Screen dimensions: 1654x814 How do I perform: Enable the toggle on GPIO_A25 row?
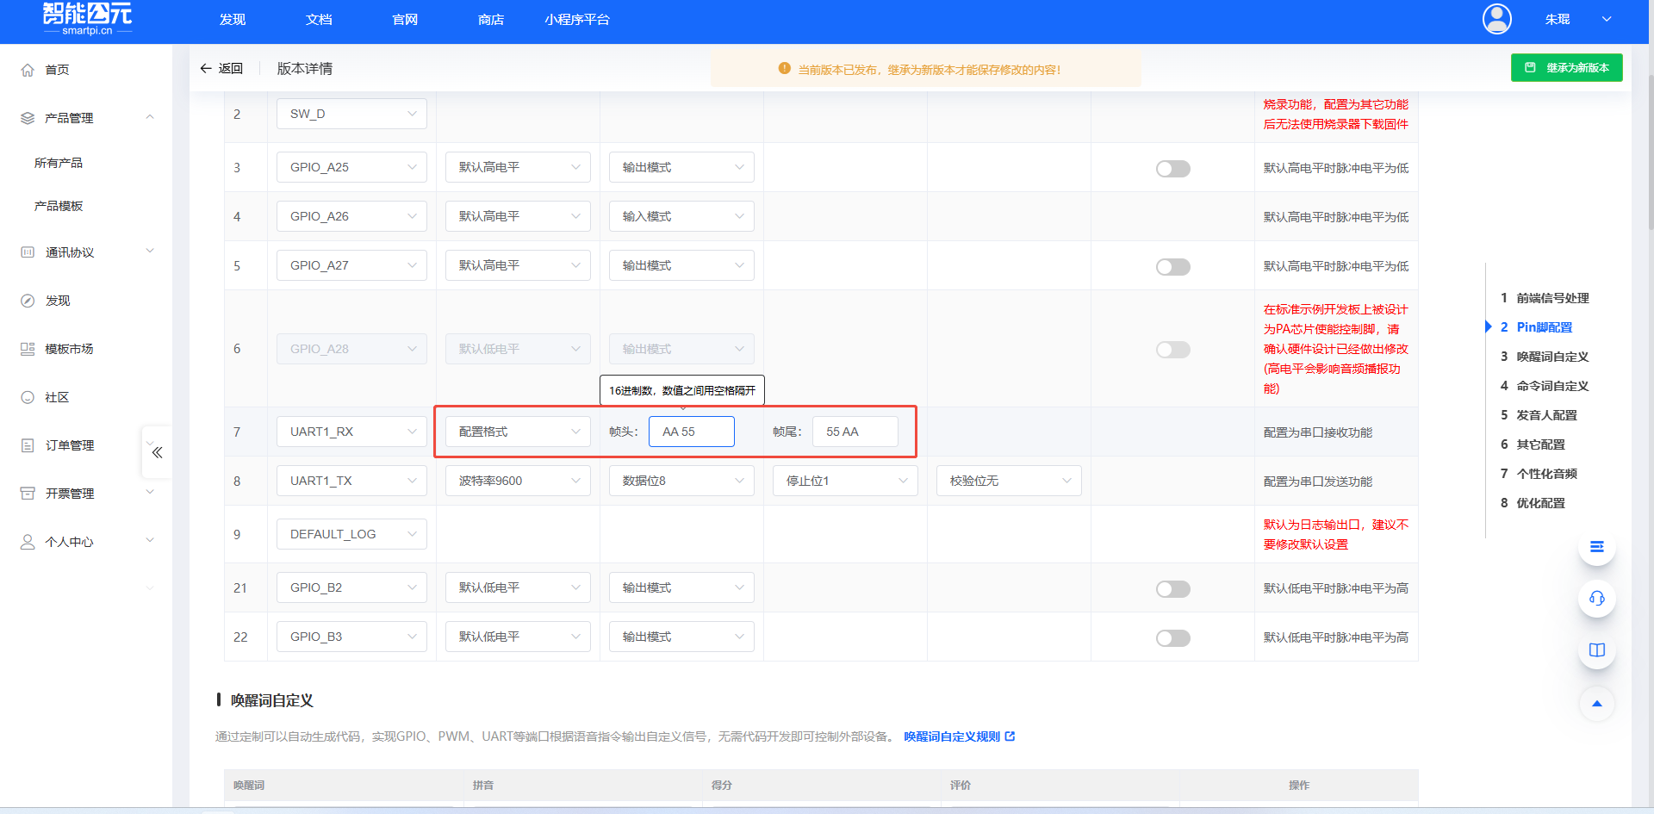point(1172,169)
